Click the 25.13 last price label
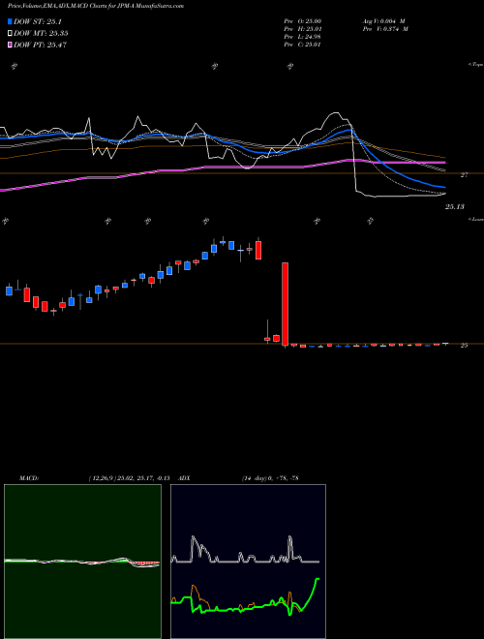The height and width of the screenshot is (639, 484). [x=455, y=206]
